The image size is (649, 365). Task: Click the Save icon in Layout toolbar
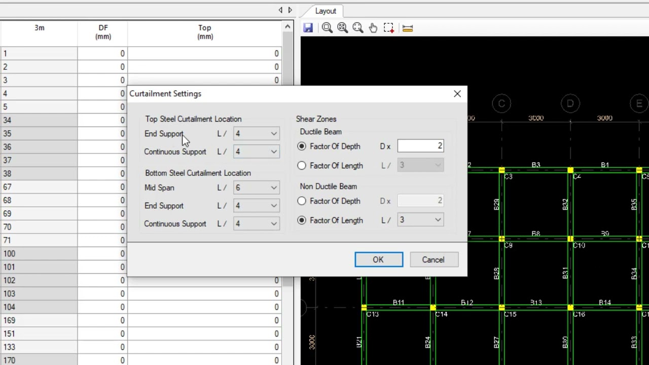click(x=308, y=28)
